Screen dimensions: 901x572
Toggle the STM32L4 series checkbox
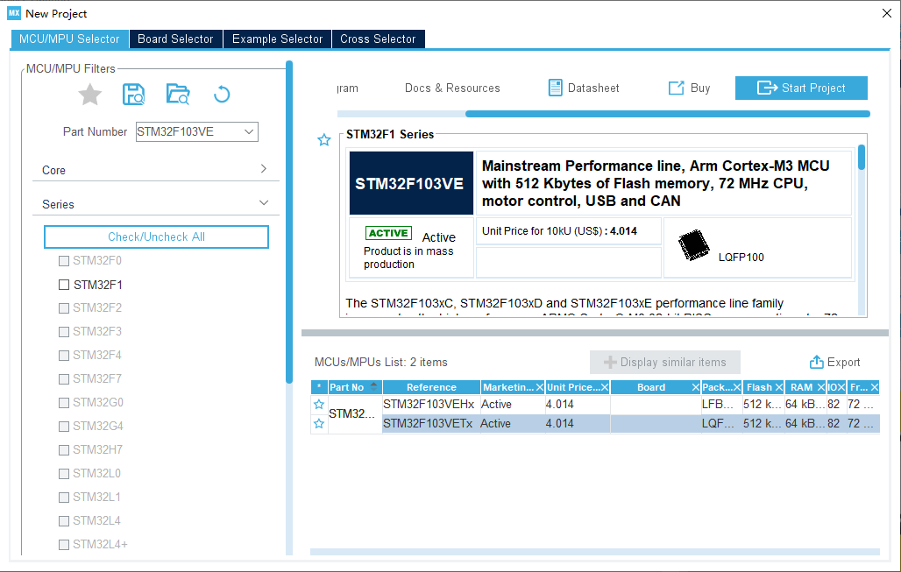[x=64, y=521]
